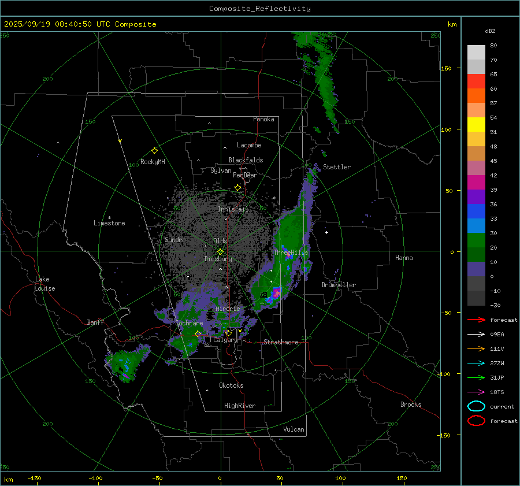Click the UTC Composite timestamp text
This screenshot has height=486, width=520.
pyautogui.click(x=80, y=24)
